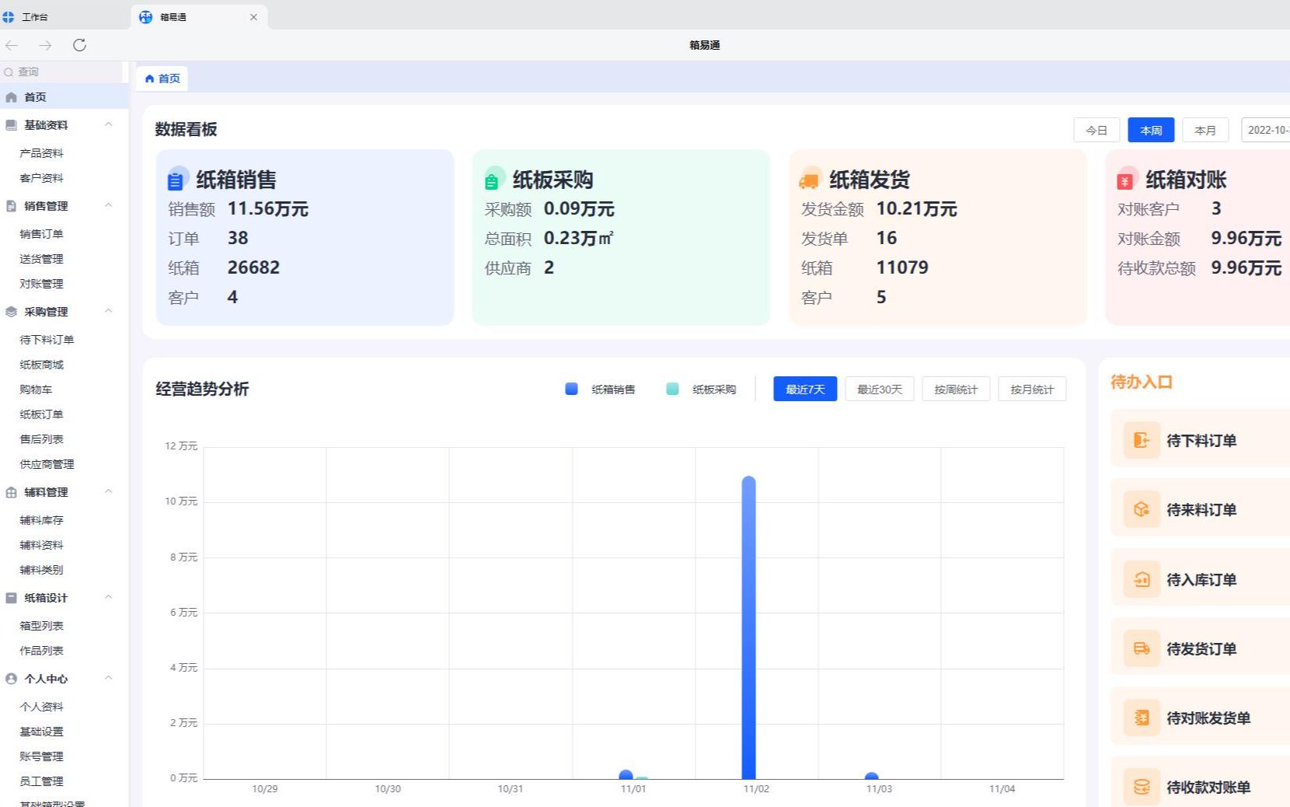This screenshot has width=1290, height=807.
Task: Open 首页 in the sidebar
Action: [64, 97]
